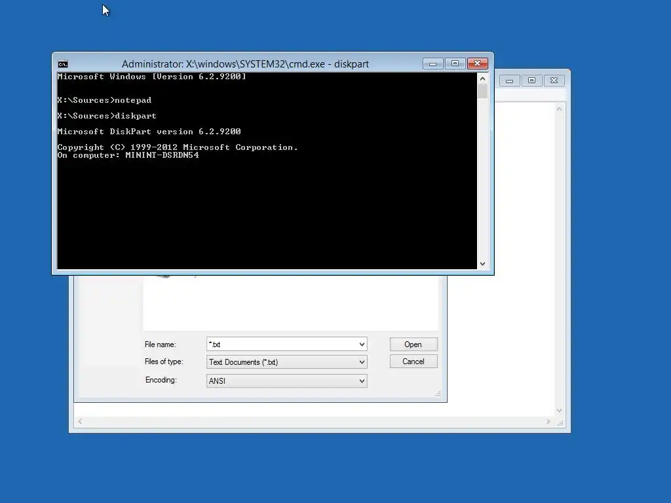This screenshot has width=671, height=503.
Task: Click the Open dialog resize grip
Action: [438, 394]
